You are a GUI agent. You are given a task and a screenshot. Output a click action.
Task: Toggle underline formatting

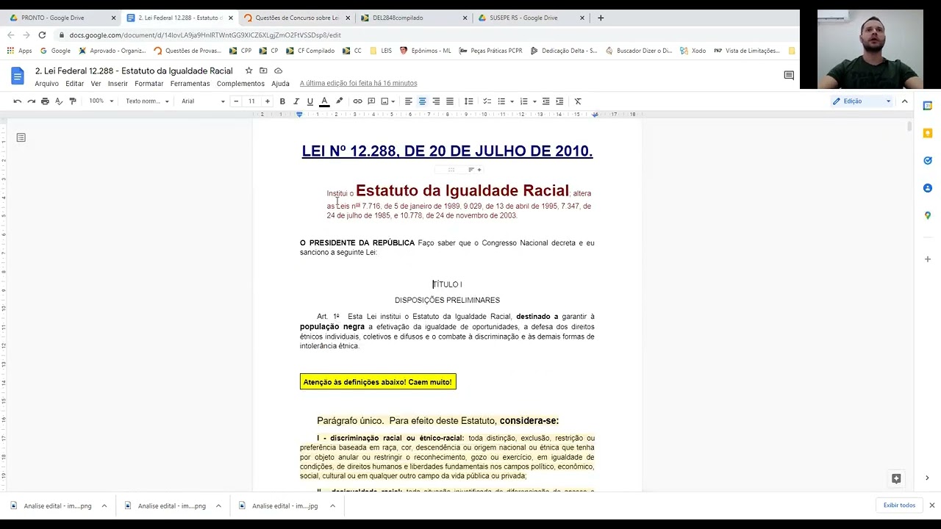(310, 101)
